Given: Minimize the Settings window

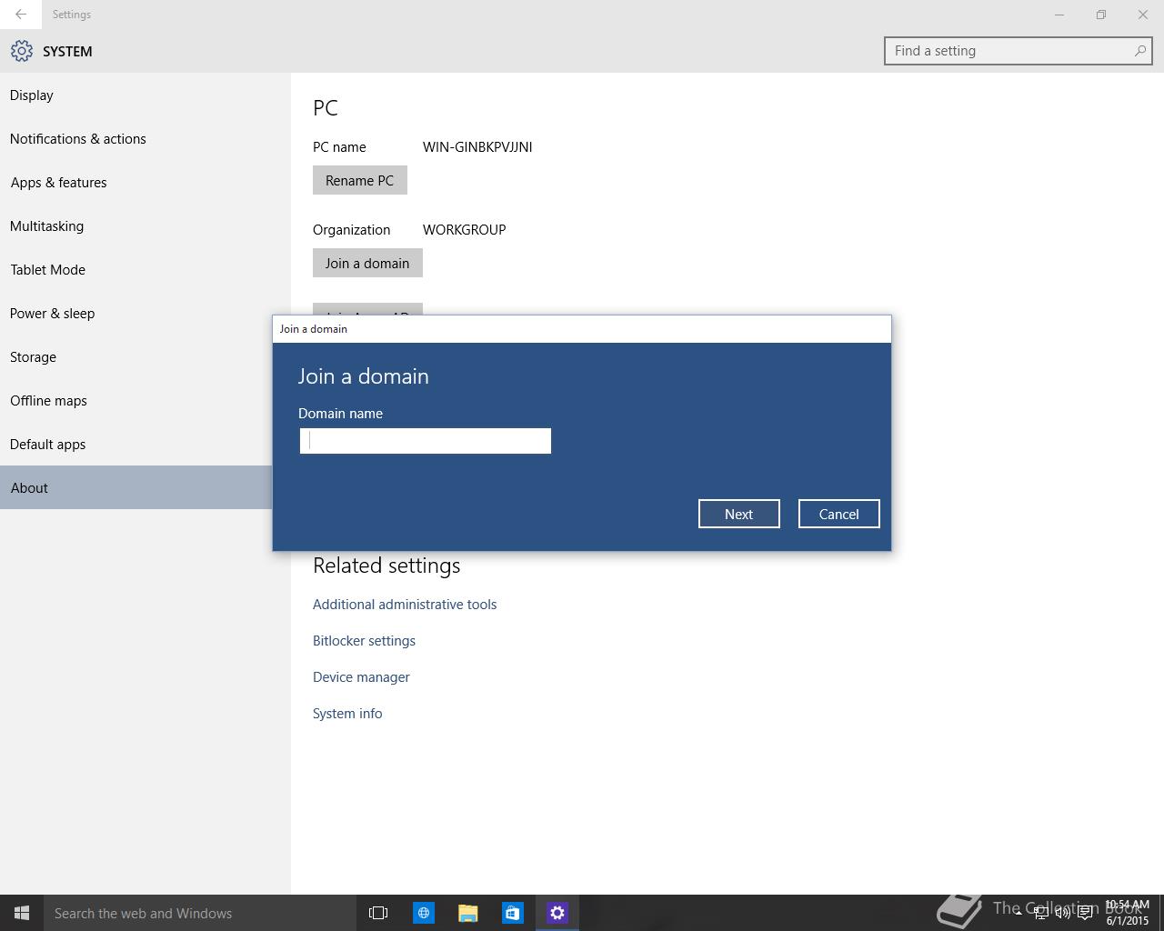Looking at the screenshot, I should pos(1059,15).
